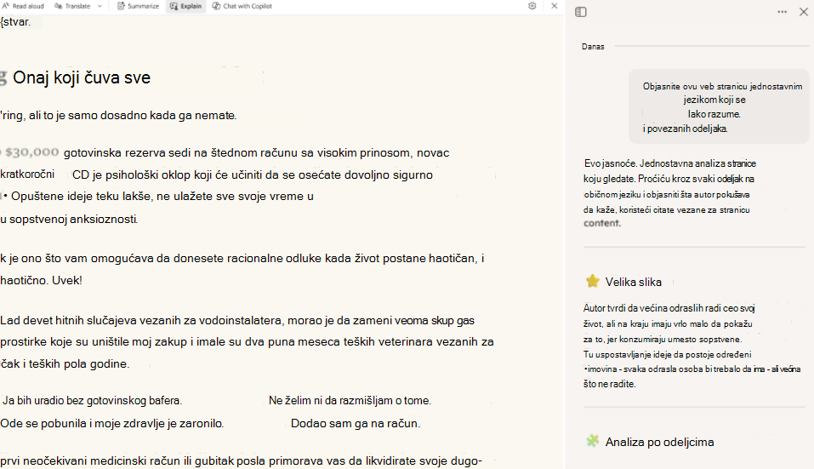Open Chat with Copilot
The image size is (814, 469).
[242, 6]
